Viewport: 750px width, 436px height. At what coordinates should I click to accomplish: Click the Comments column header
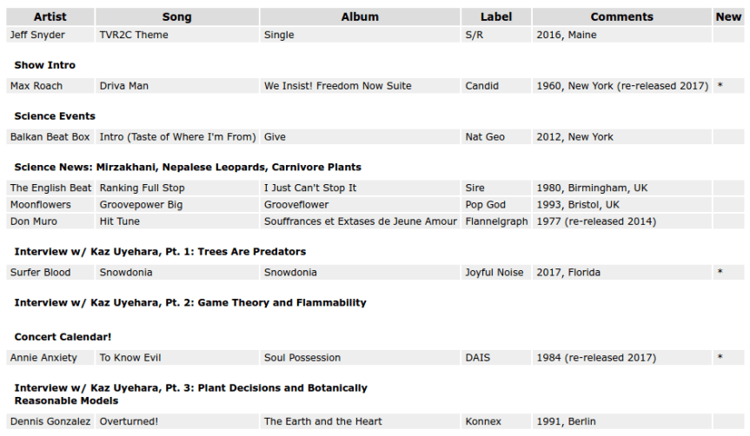point(621,17)
